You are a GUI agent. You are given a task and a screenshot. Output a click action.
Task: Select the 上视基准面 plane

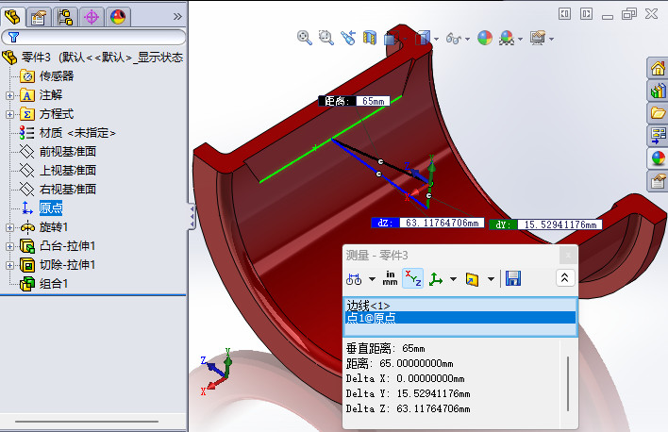(58, 171)
